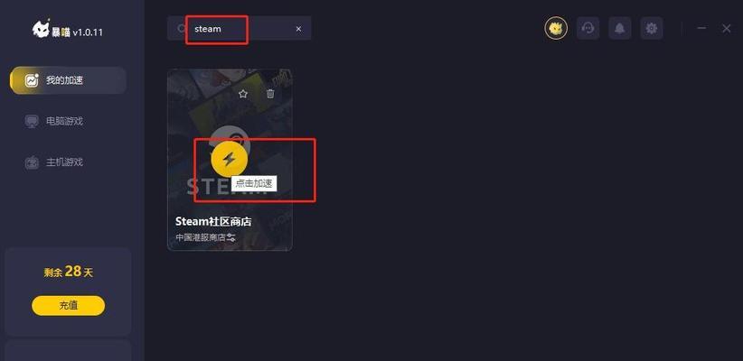Open the notification bell
Screen dimensions: 743x361
coord(620,28)
